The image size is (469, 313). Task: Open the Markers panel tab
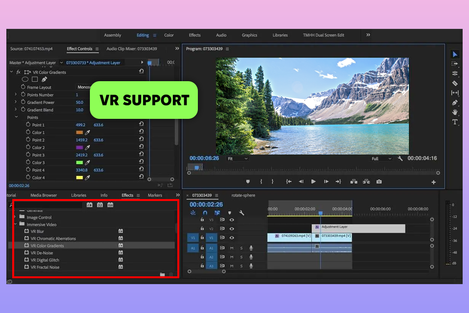[x=155, y=195]
